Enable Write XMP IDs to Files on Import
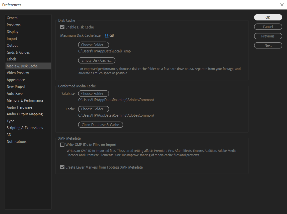Screen dimensions: 287x214 coord(62,145)
